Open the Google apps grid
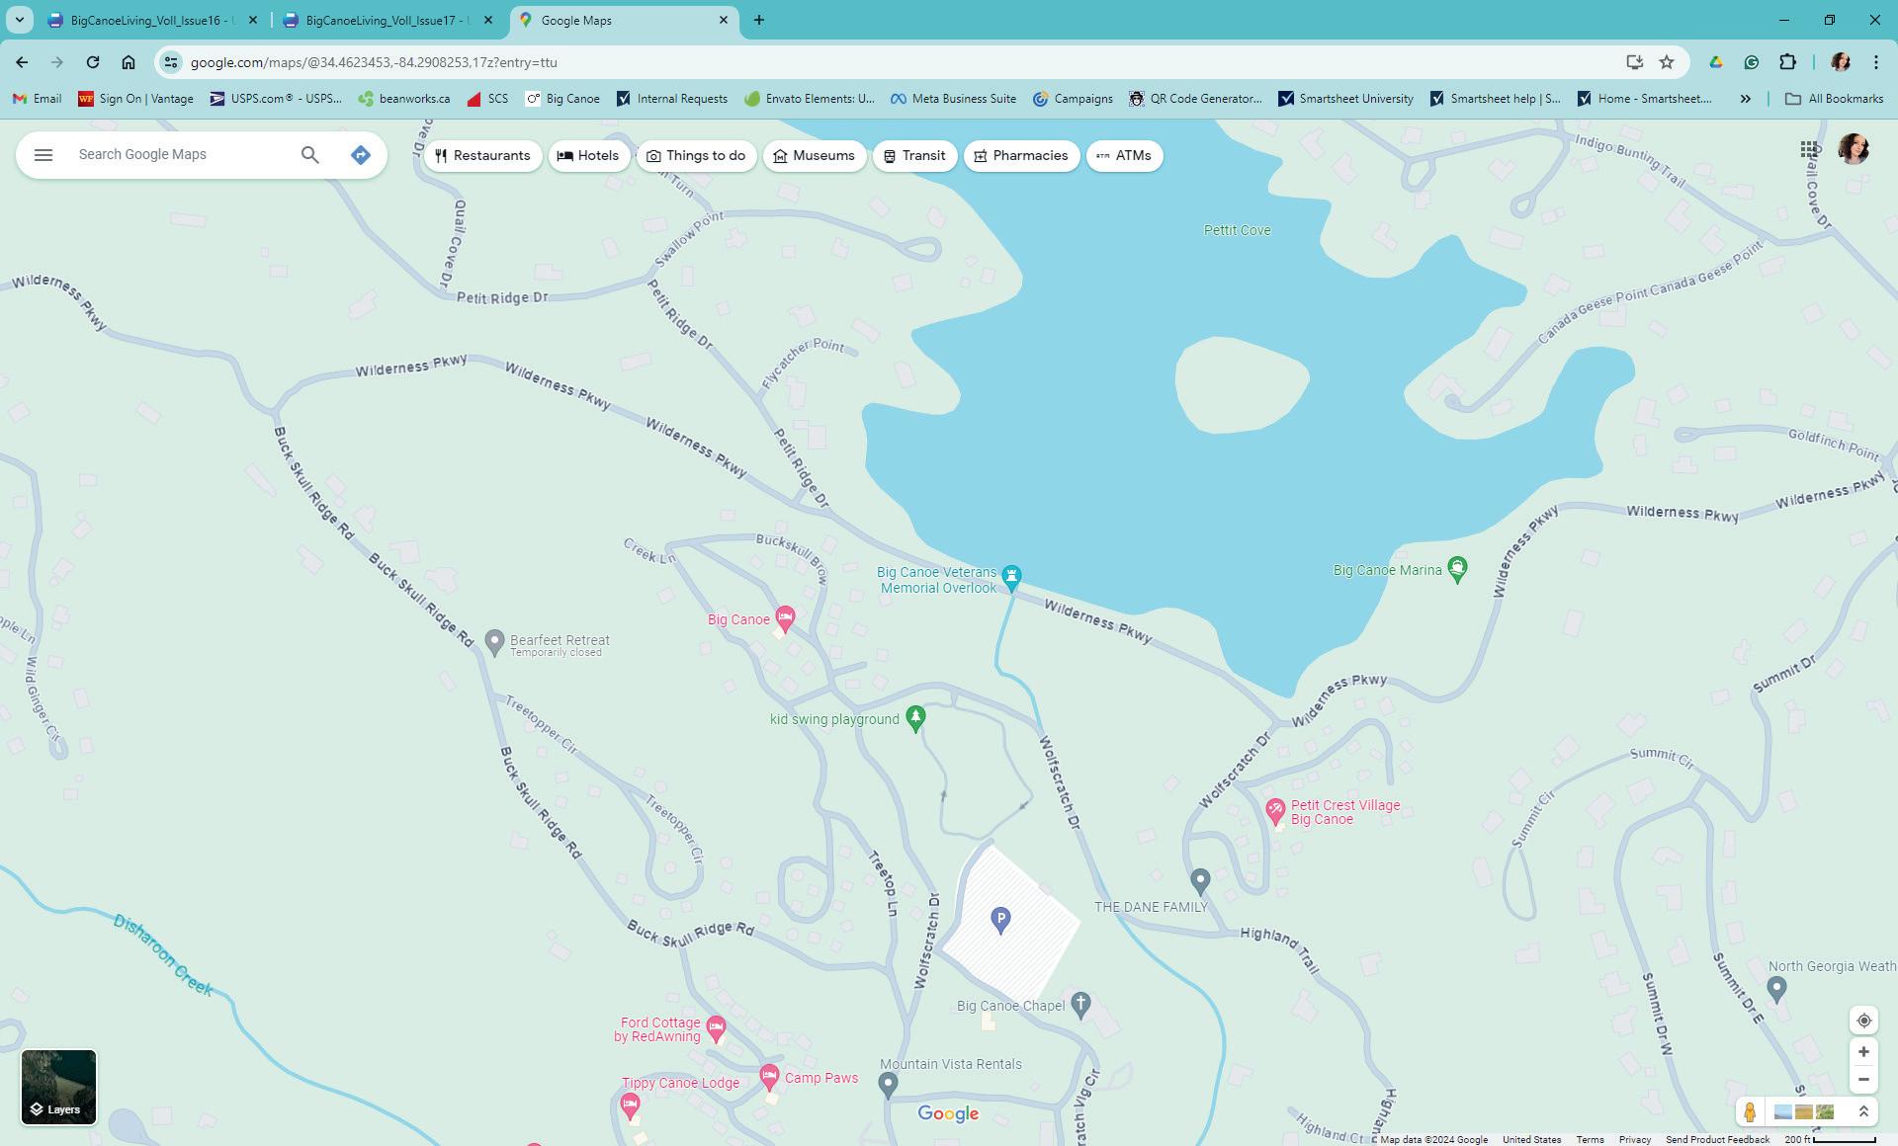Image resolution: width=1898 pixels, height=1146 pixels. point(1808,150)
